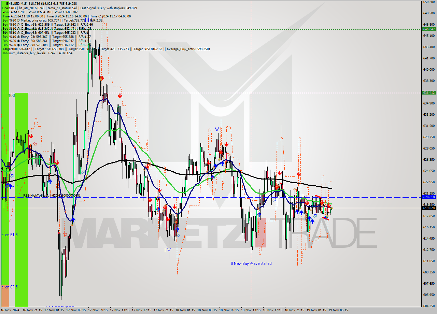Click the 640.000 price axis label
Viewport: 437px width, 314px height.
(429, 69)
